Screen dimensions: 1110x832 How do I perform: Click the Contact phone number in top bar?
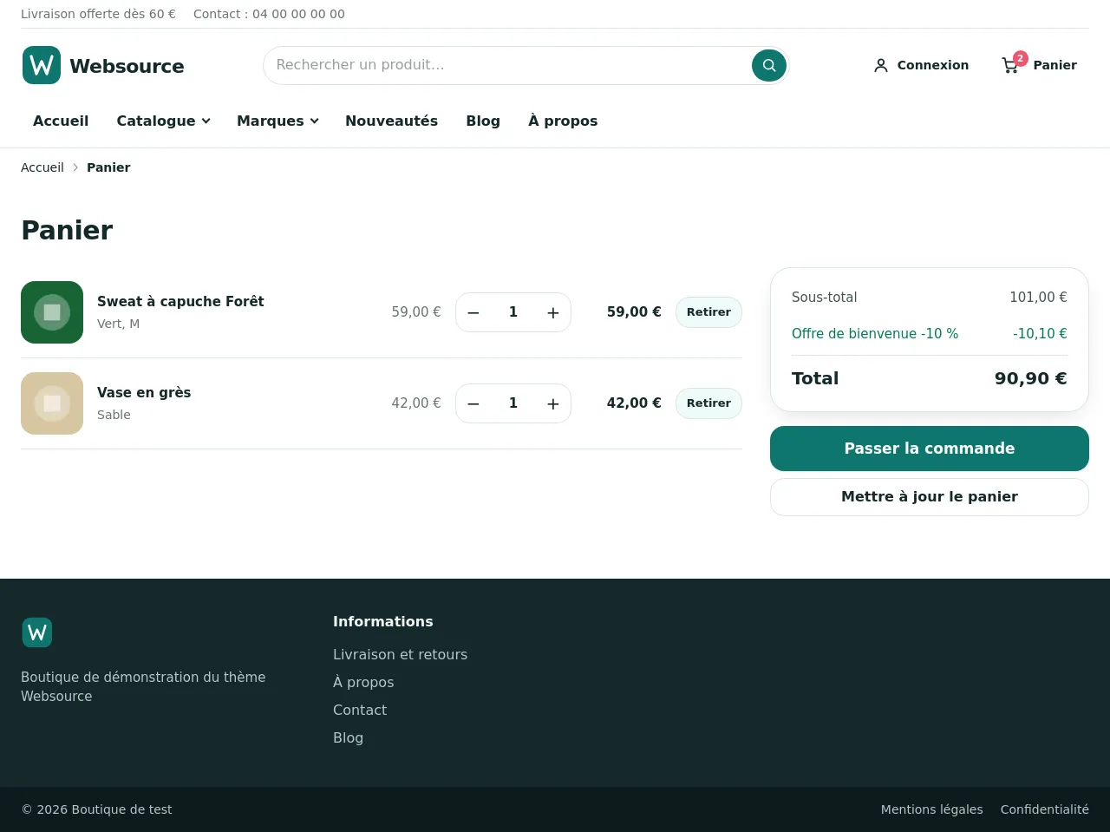click(298, 14)
